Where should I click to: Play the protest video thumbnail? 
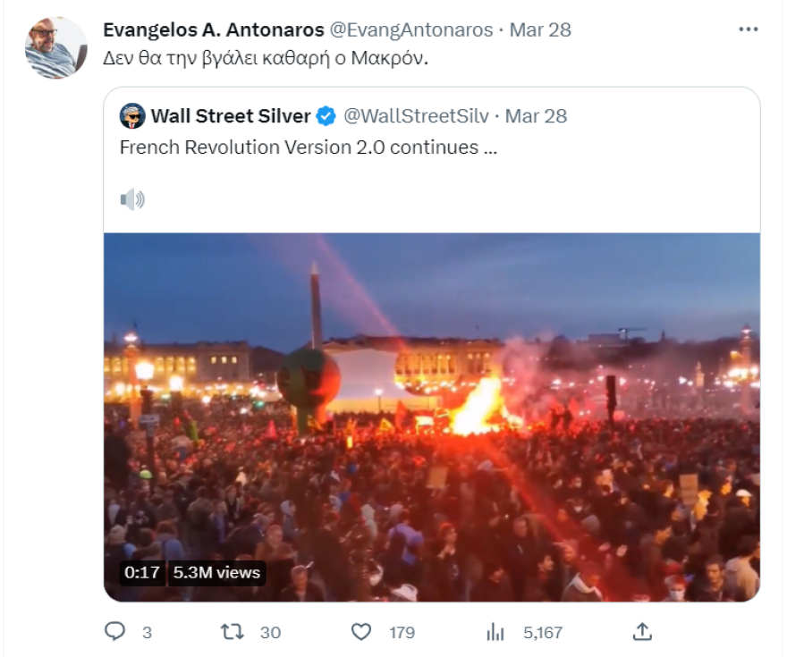pyautogui.click(x=432, y=416)
